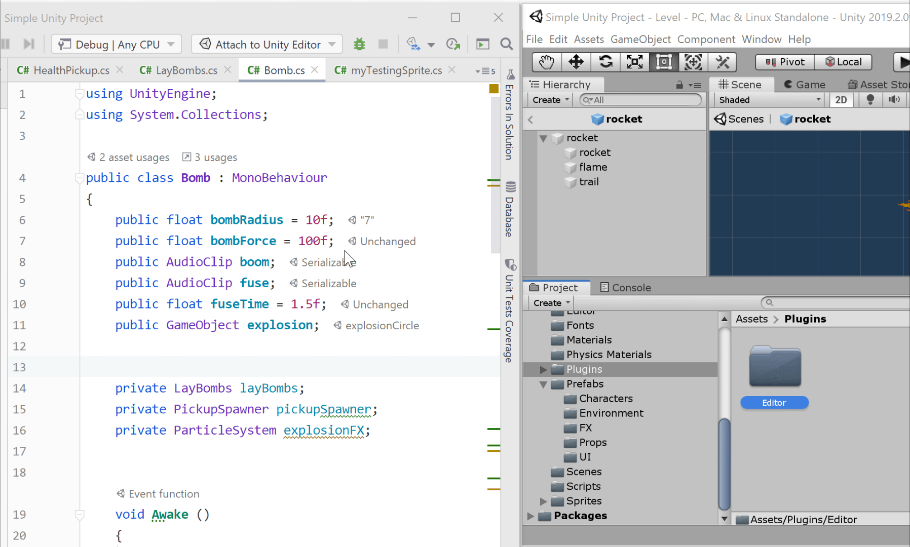Select the Rect transform tool

[664, 62]
